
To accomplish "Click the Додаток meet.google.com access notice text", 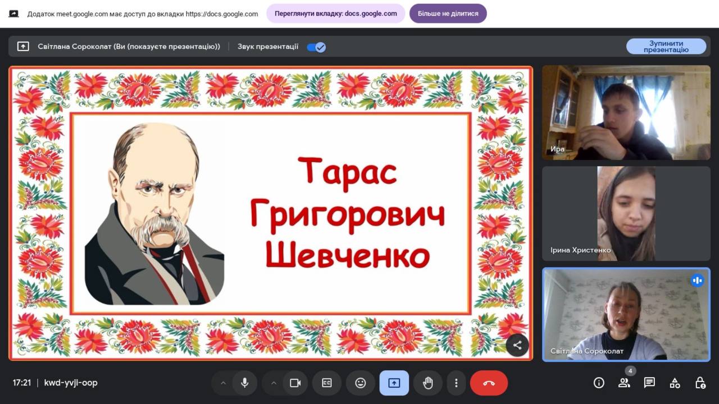I will tap(143, 14).
